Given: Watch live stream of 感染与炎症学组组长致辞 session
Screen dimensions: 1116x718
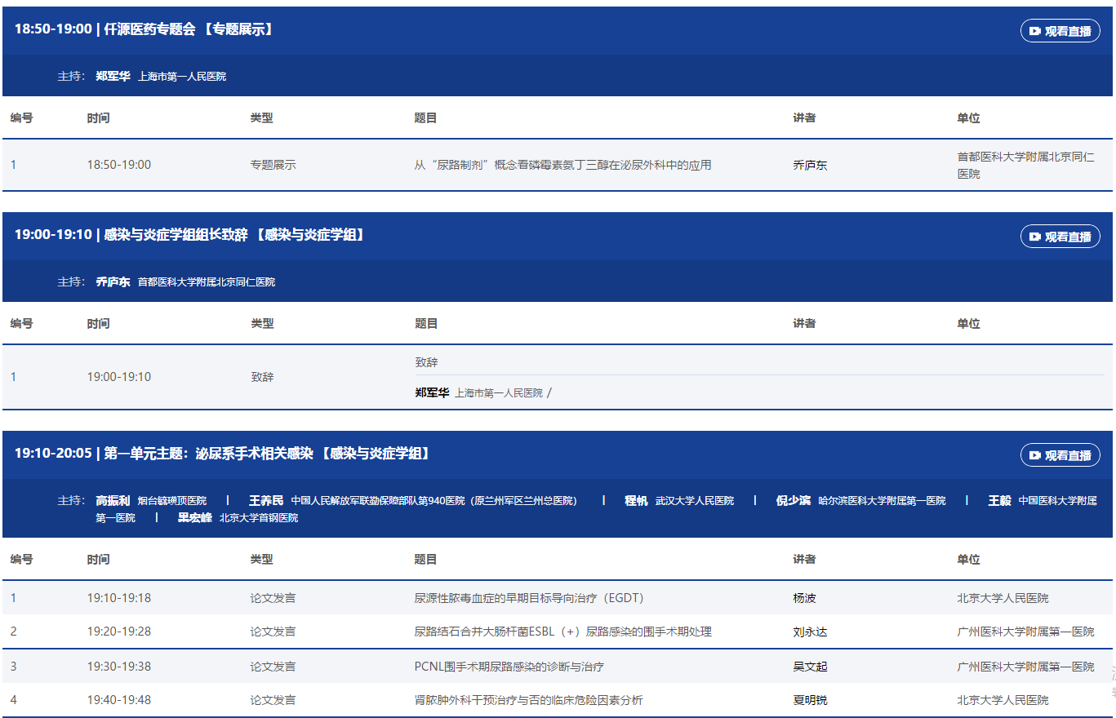Looking at the screenshot, I should point(1060,237).
